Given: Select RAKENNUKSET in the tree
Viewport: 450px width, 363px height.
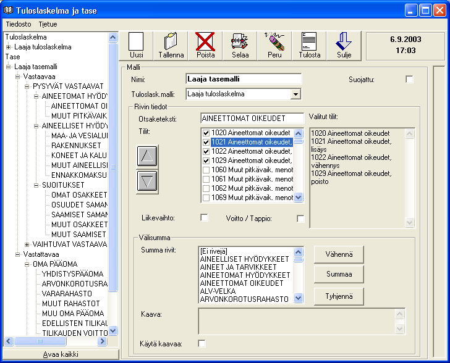Looking at the screenshot, I should click(76, 145).
